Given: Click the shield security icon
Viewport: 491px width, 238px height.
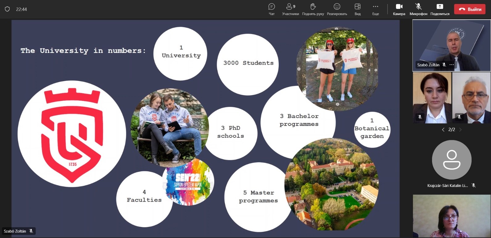Looking at the screenshot, I should click(7, 9).
